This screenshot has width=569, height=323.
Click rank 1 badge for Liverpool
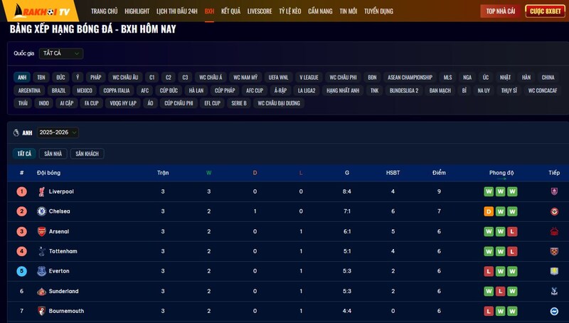tap(22, 191)
